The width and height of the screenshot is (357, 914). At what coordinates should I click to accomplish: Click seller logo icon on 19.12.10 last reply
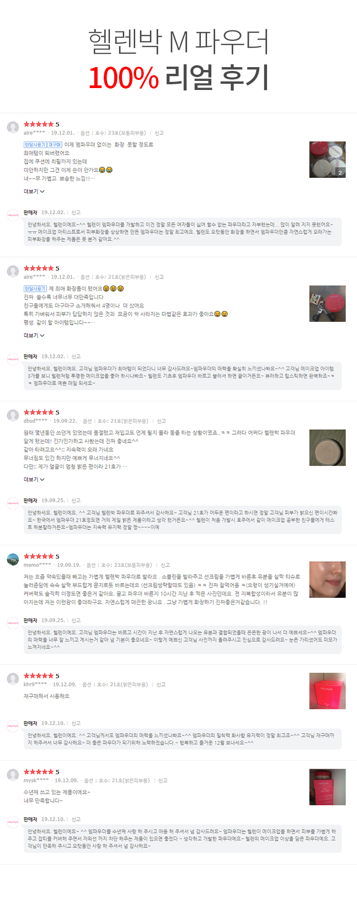[x=13, y=822]
